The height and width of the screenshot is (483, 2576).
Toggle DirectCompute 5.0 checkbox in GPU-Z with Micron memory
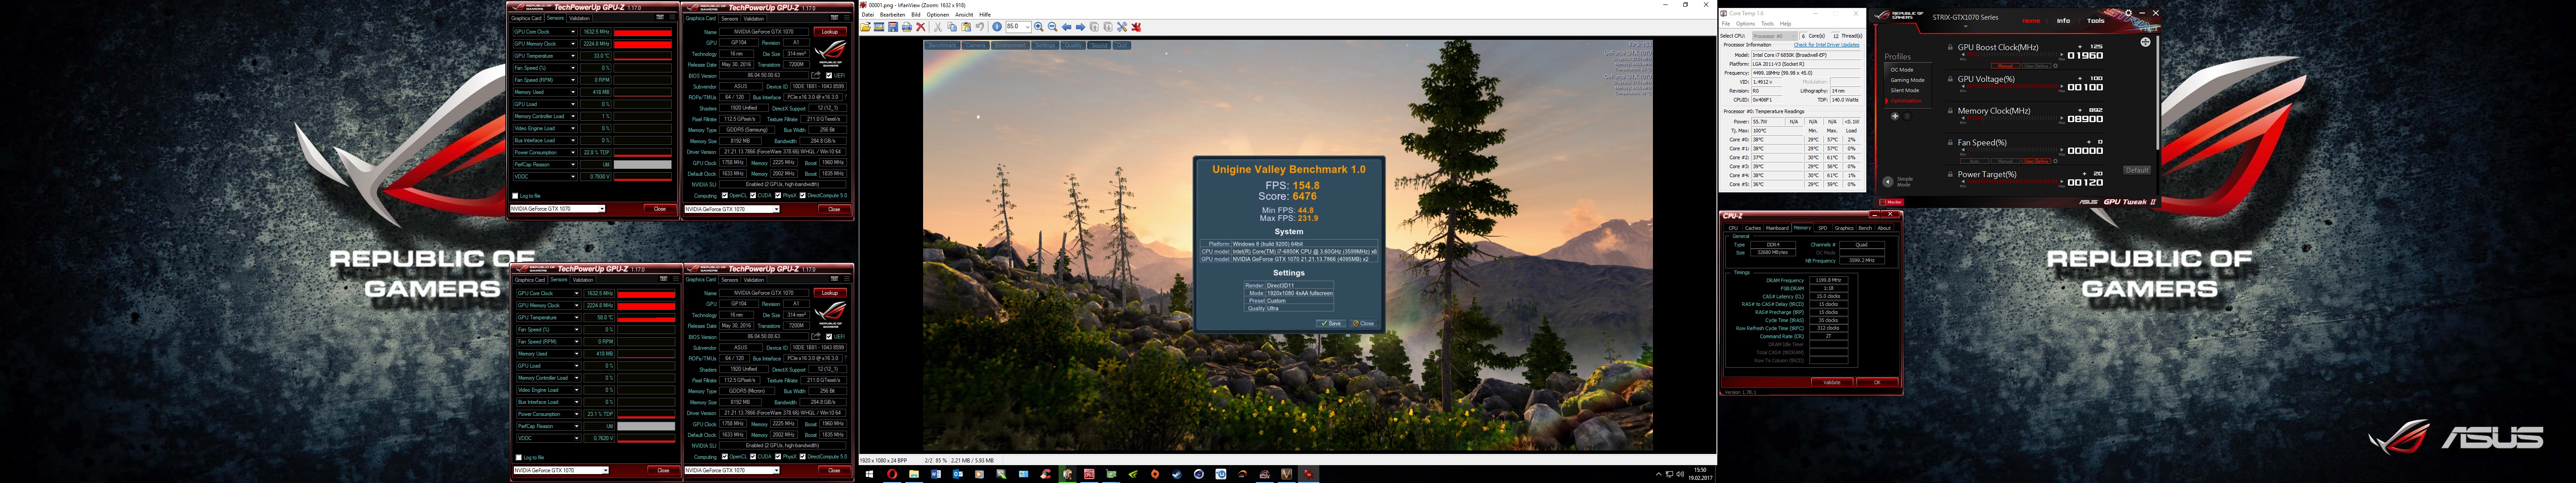pos(803,457)
